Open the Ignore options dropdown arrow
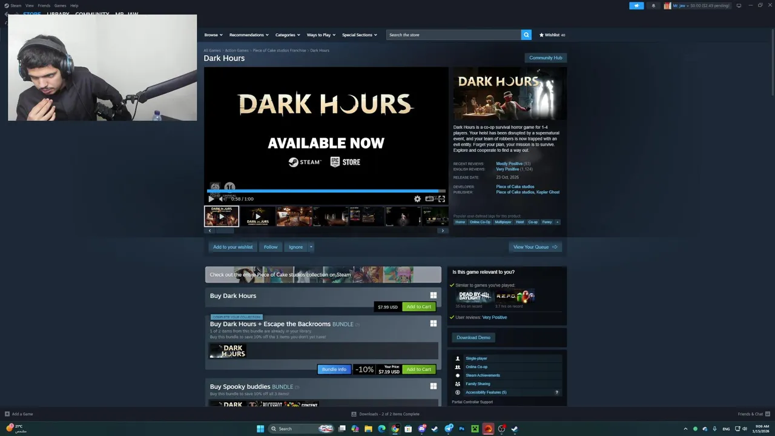Viewport: 775px width, 436px height. pyautogui.click(x=311, y=246)
